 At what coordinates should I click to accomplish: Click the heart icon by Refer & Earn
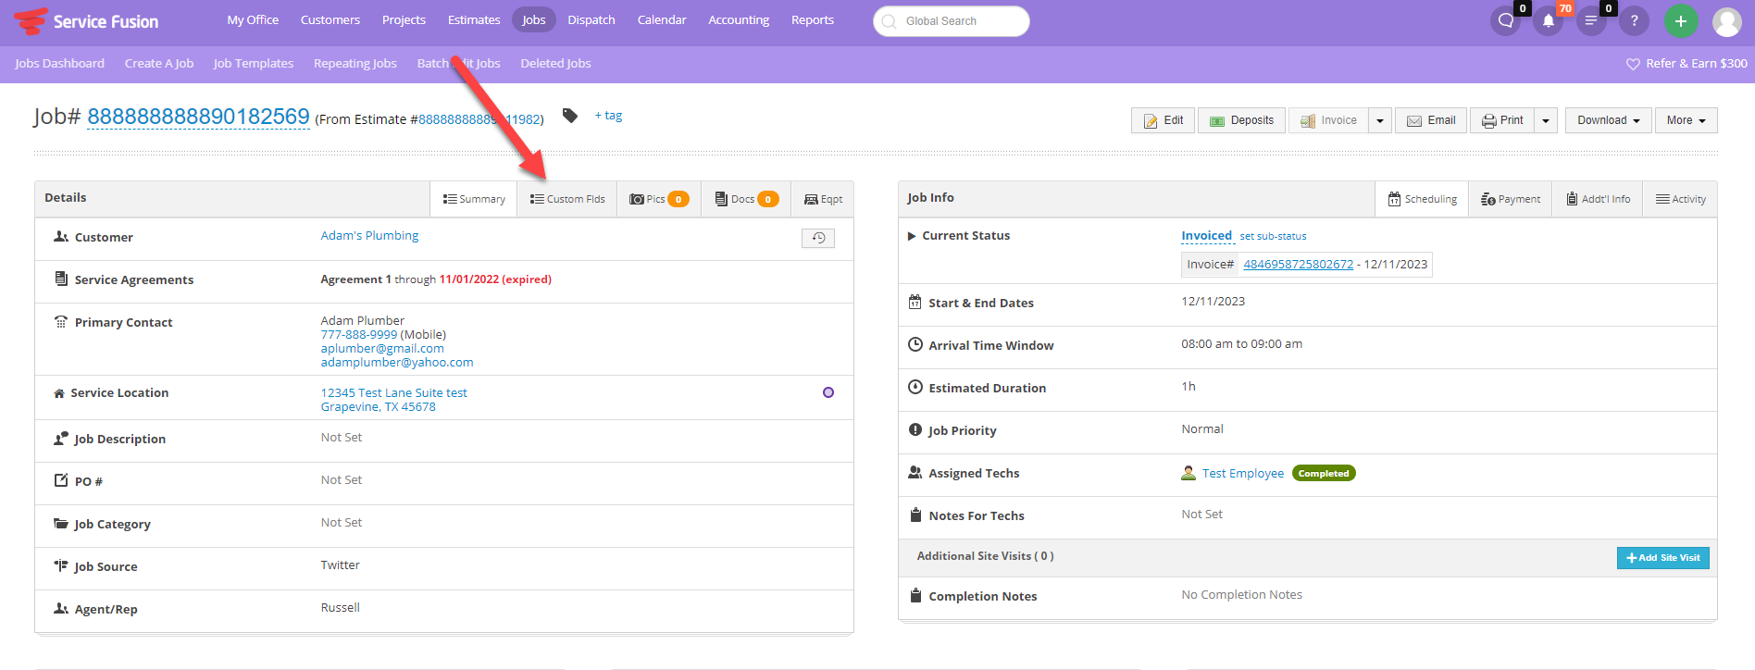click(x=1633, y=64)
